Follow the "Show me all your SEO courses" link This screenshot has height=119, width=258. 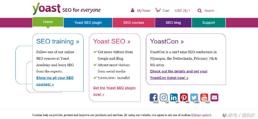coord(55,81)
